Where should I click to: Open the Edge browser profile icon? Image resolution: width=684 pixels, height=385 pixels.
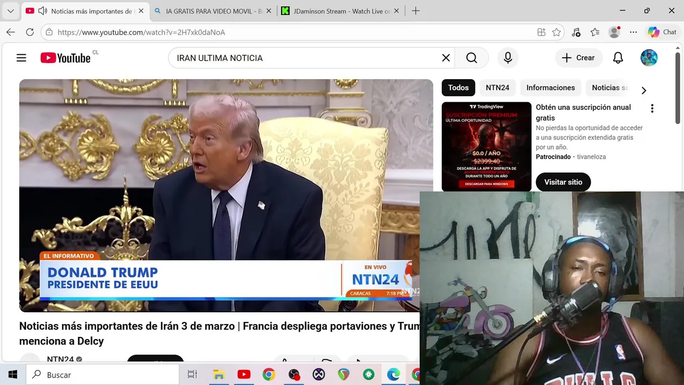615,32
